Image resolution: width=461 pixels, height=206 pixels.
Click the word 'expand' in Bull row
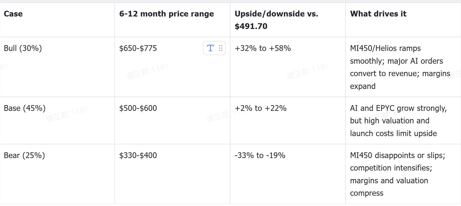click(x=363, y=86)
